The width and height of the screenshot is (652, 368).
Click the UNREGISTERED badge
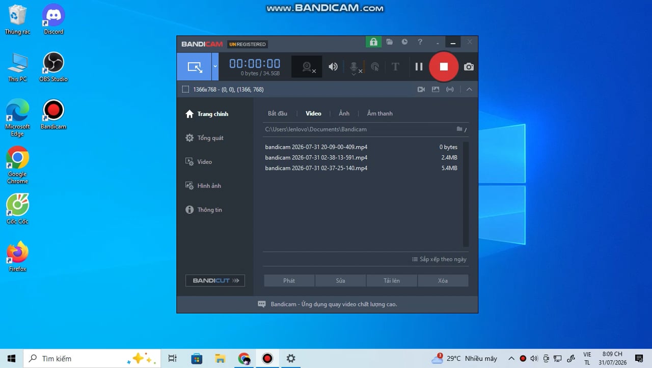coord(248,44)
